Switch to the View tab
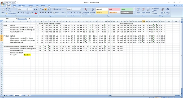 pos(49,6)
